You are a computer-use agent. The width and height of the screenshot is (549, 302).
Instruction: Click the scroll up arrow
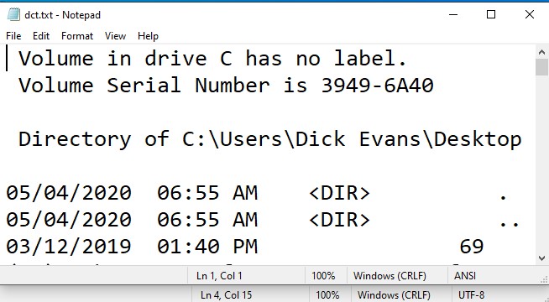541,52
